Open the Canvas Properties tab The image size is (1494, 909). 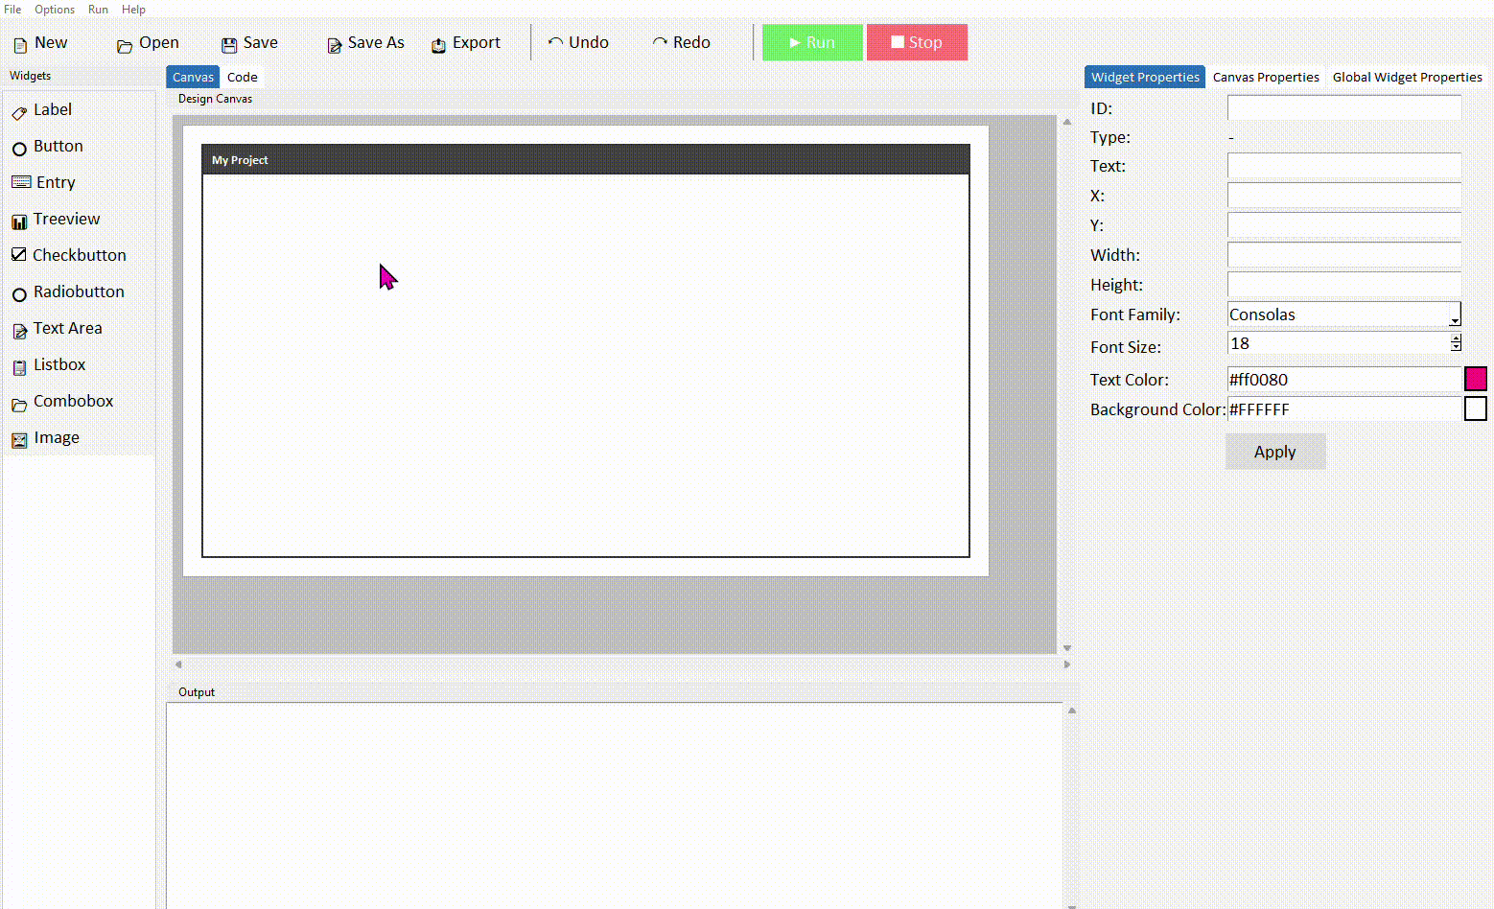point(1266,77)
